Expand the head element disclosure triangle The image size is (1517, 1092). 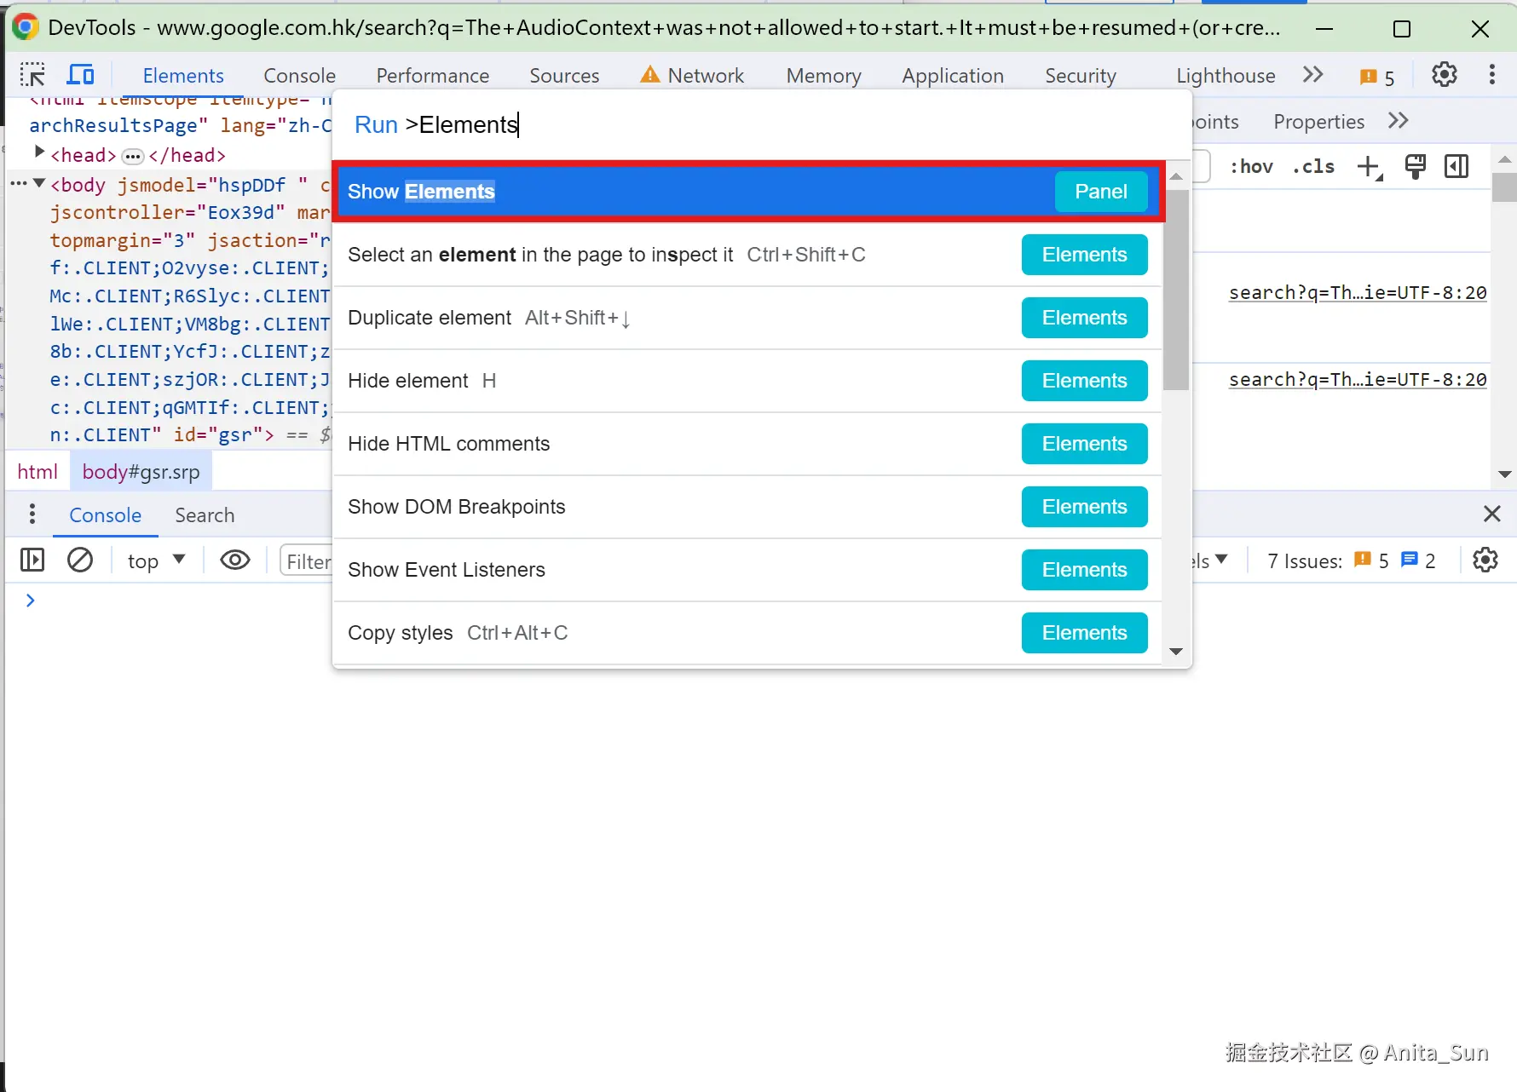(39, 152)
